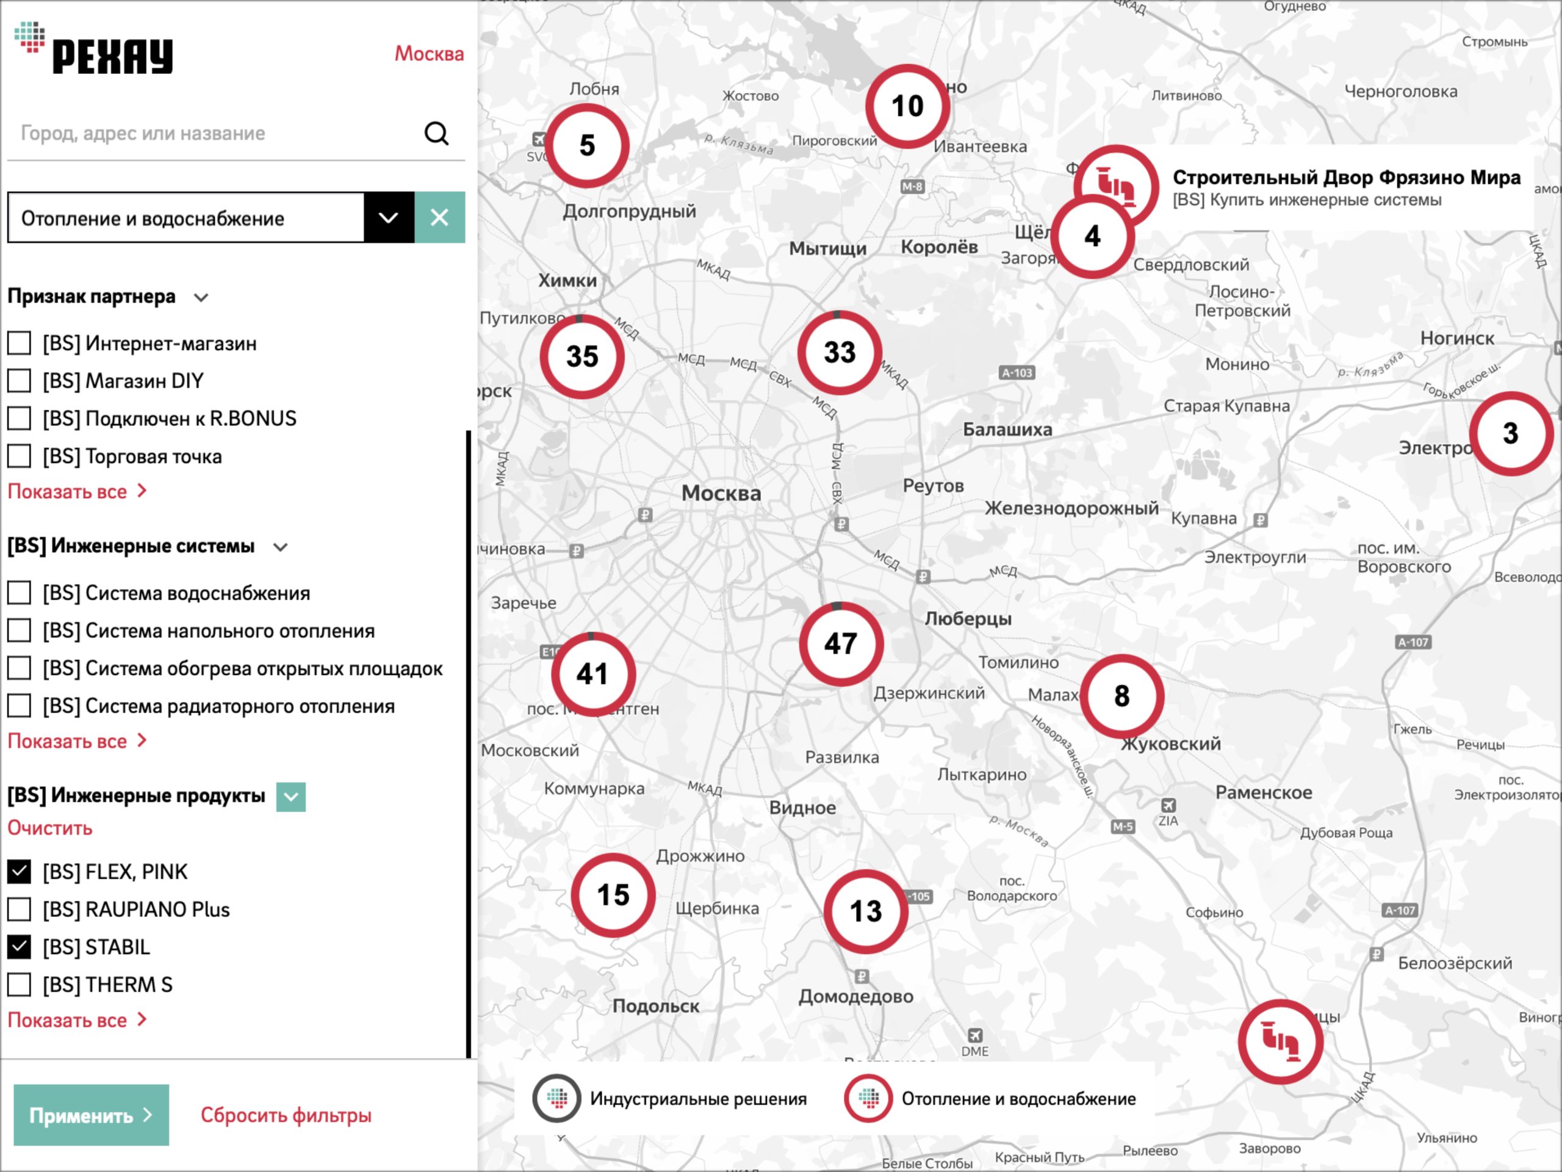This screenshot has height=1172, width=1562.
Task: Collapse the Признак партнера section chevron
Action: tap(201, 297)
